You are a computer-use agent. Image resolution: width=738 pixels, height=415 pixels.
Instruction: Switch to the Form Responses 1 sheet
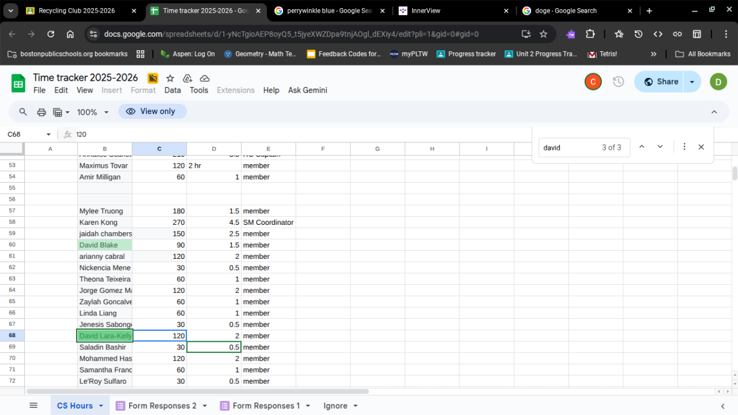(266, 406)
